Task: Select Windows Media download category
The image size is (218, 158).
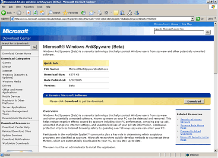Action: (12, 82)
